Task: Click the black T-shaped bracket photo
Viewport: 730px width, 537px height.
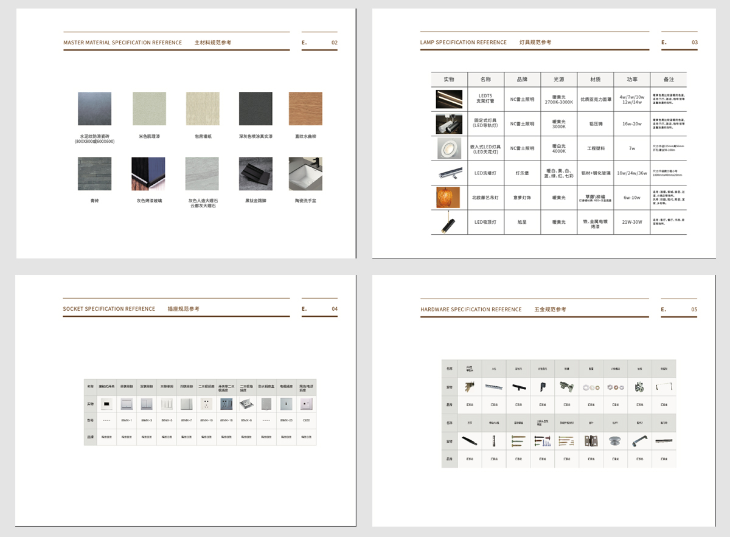Action: point(518,387)
